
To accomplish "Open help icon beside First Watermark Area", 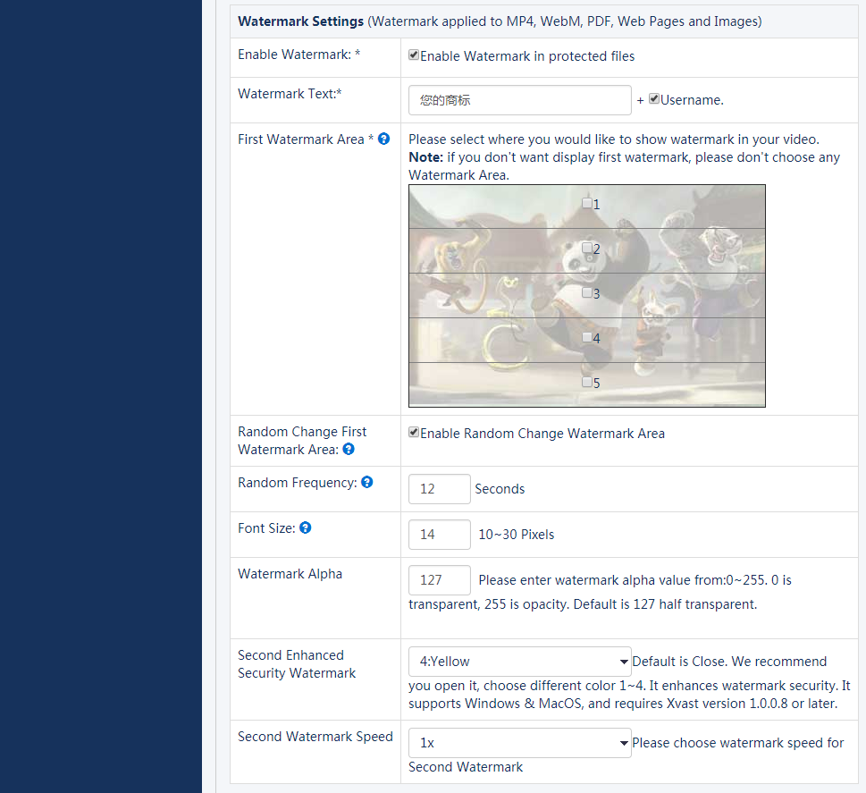I will tap(383, 139).
